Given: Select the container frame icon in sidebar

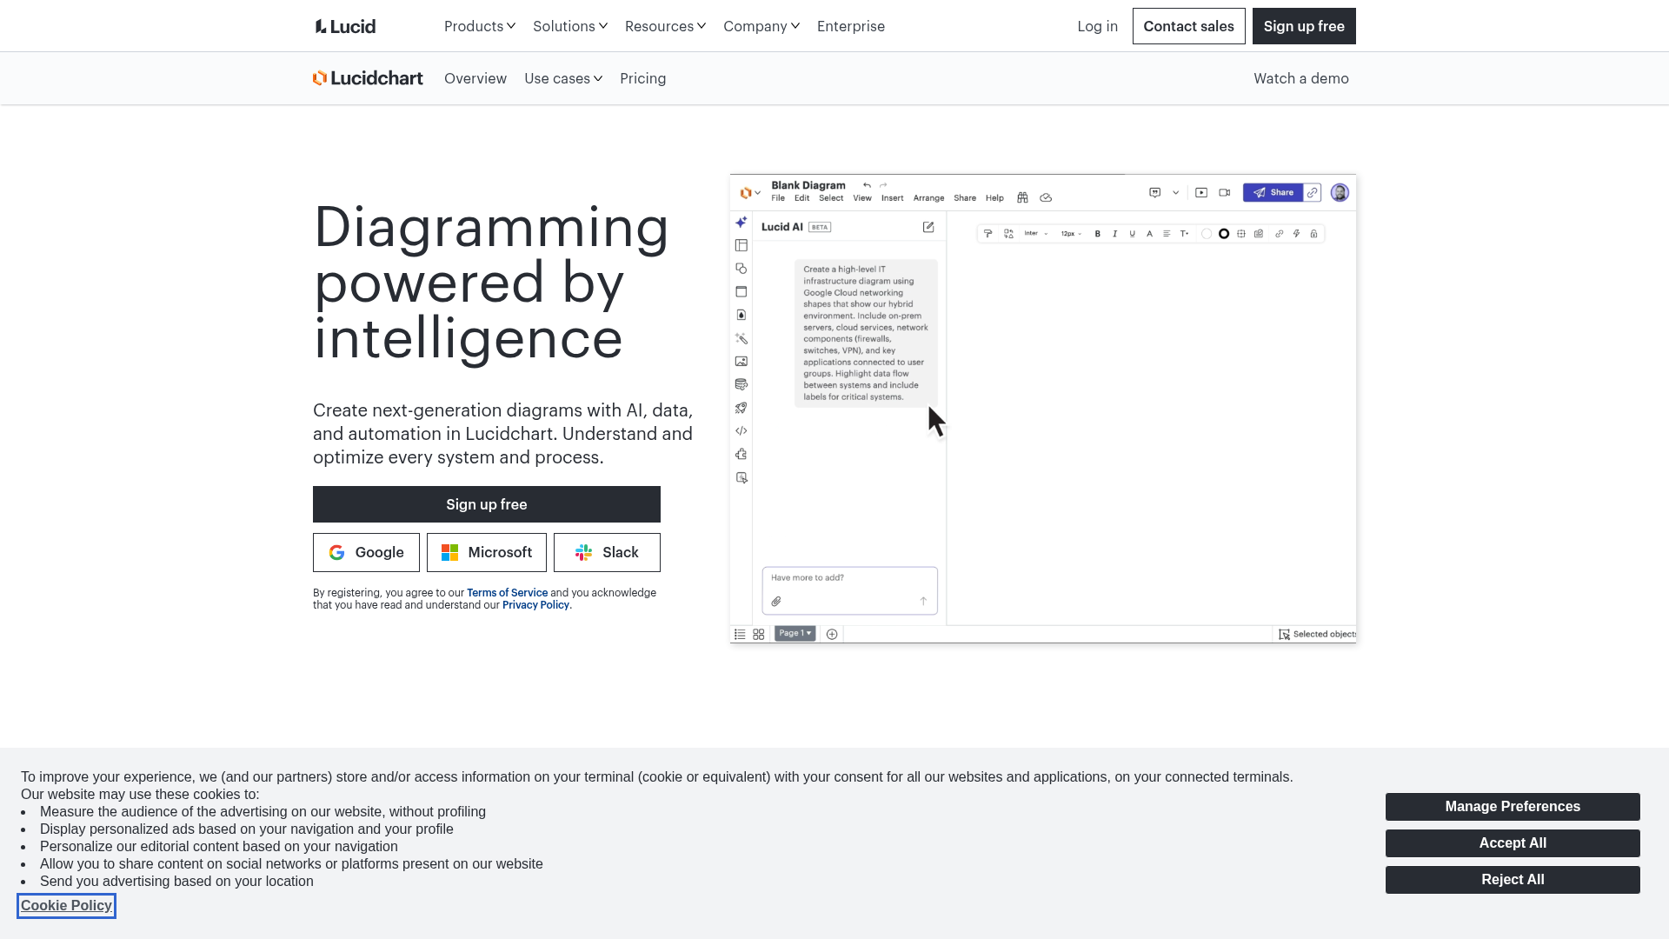Looking at the screenshot, I should (x=741, y=292).
